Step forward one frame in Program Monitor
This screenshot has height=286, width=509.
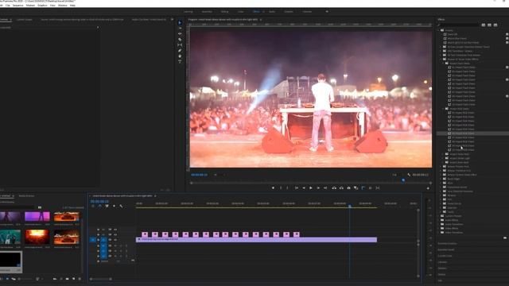click(318, 188)
